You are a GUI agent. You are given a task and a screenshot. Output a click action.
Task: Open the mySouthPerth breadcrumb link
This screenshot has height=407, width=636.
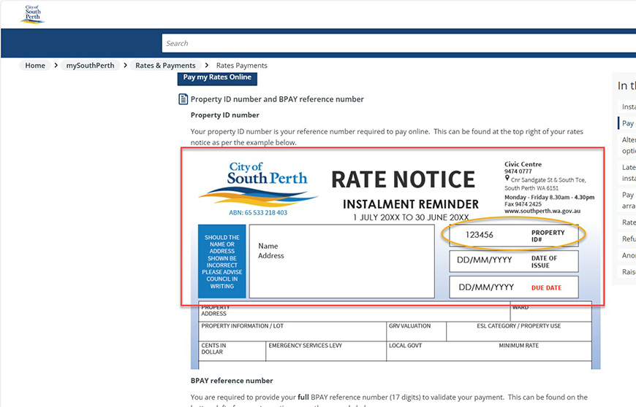[x=90, y=66]
